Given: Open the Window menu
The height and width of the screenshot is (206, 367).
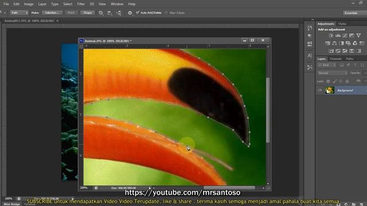Looking at the screenshot, I should (x=117, y=4).
